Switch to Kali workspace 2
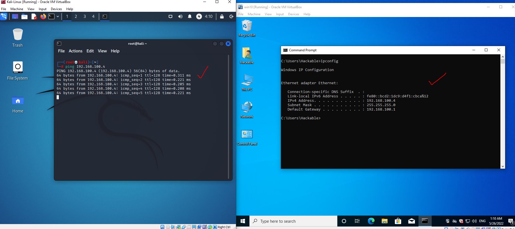This screenshot has width=515, height=229. [x=76, y=16]
